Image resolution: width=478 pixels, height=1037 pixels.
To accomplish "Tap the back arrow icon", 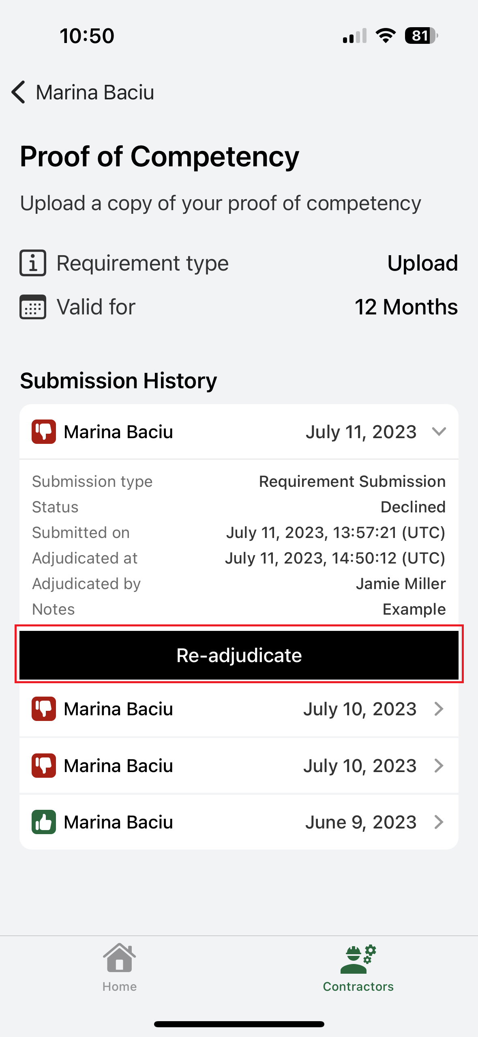I will coord(19,92).
